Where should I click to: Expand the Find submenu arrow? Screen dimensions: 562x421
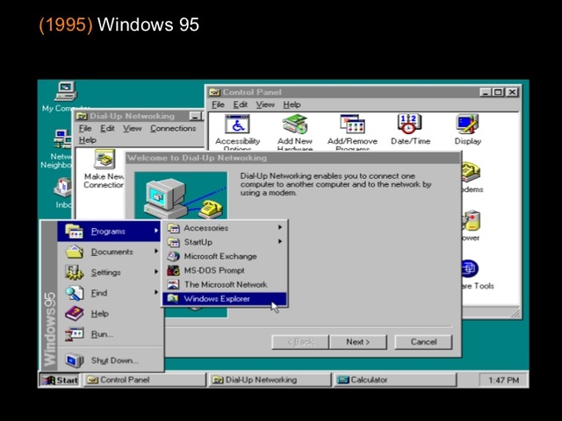coord(156,292)
